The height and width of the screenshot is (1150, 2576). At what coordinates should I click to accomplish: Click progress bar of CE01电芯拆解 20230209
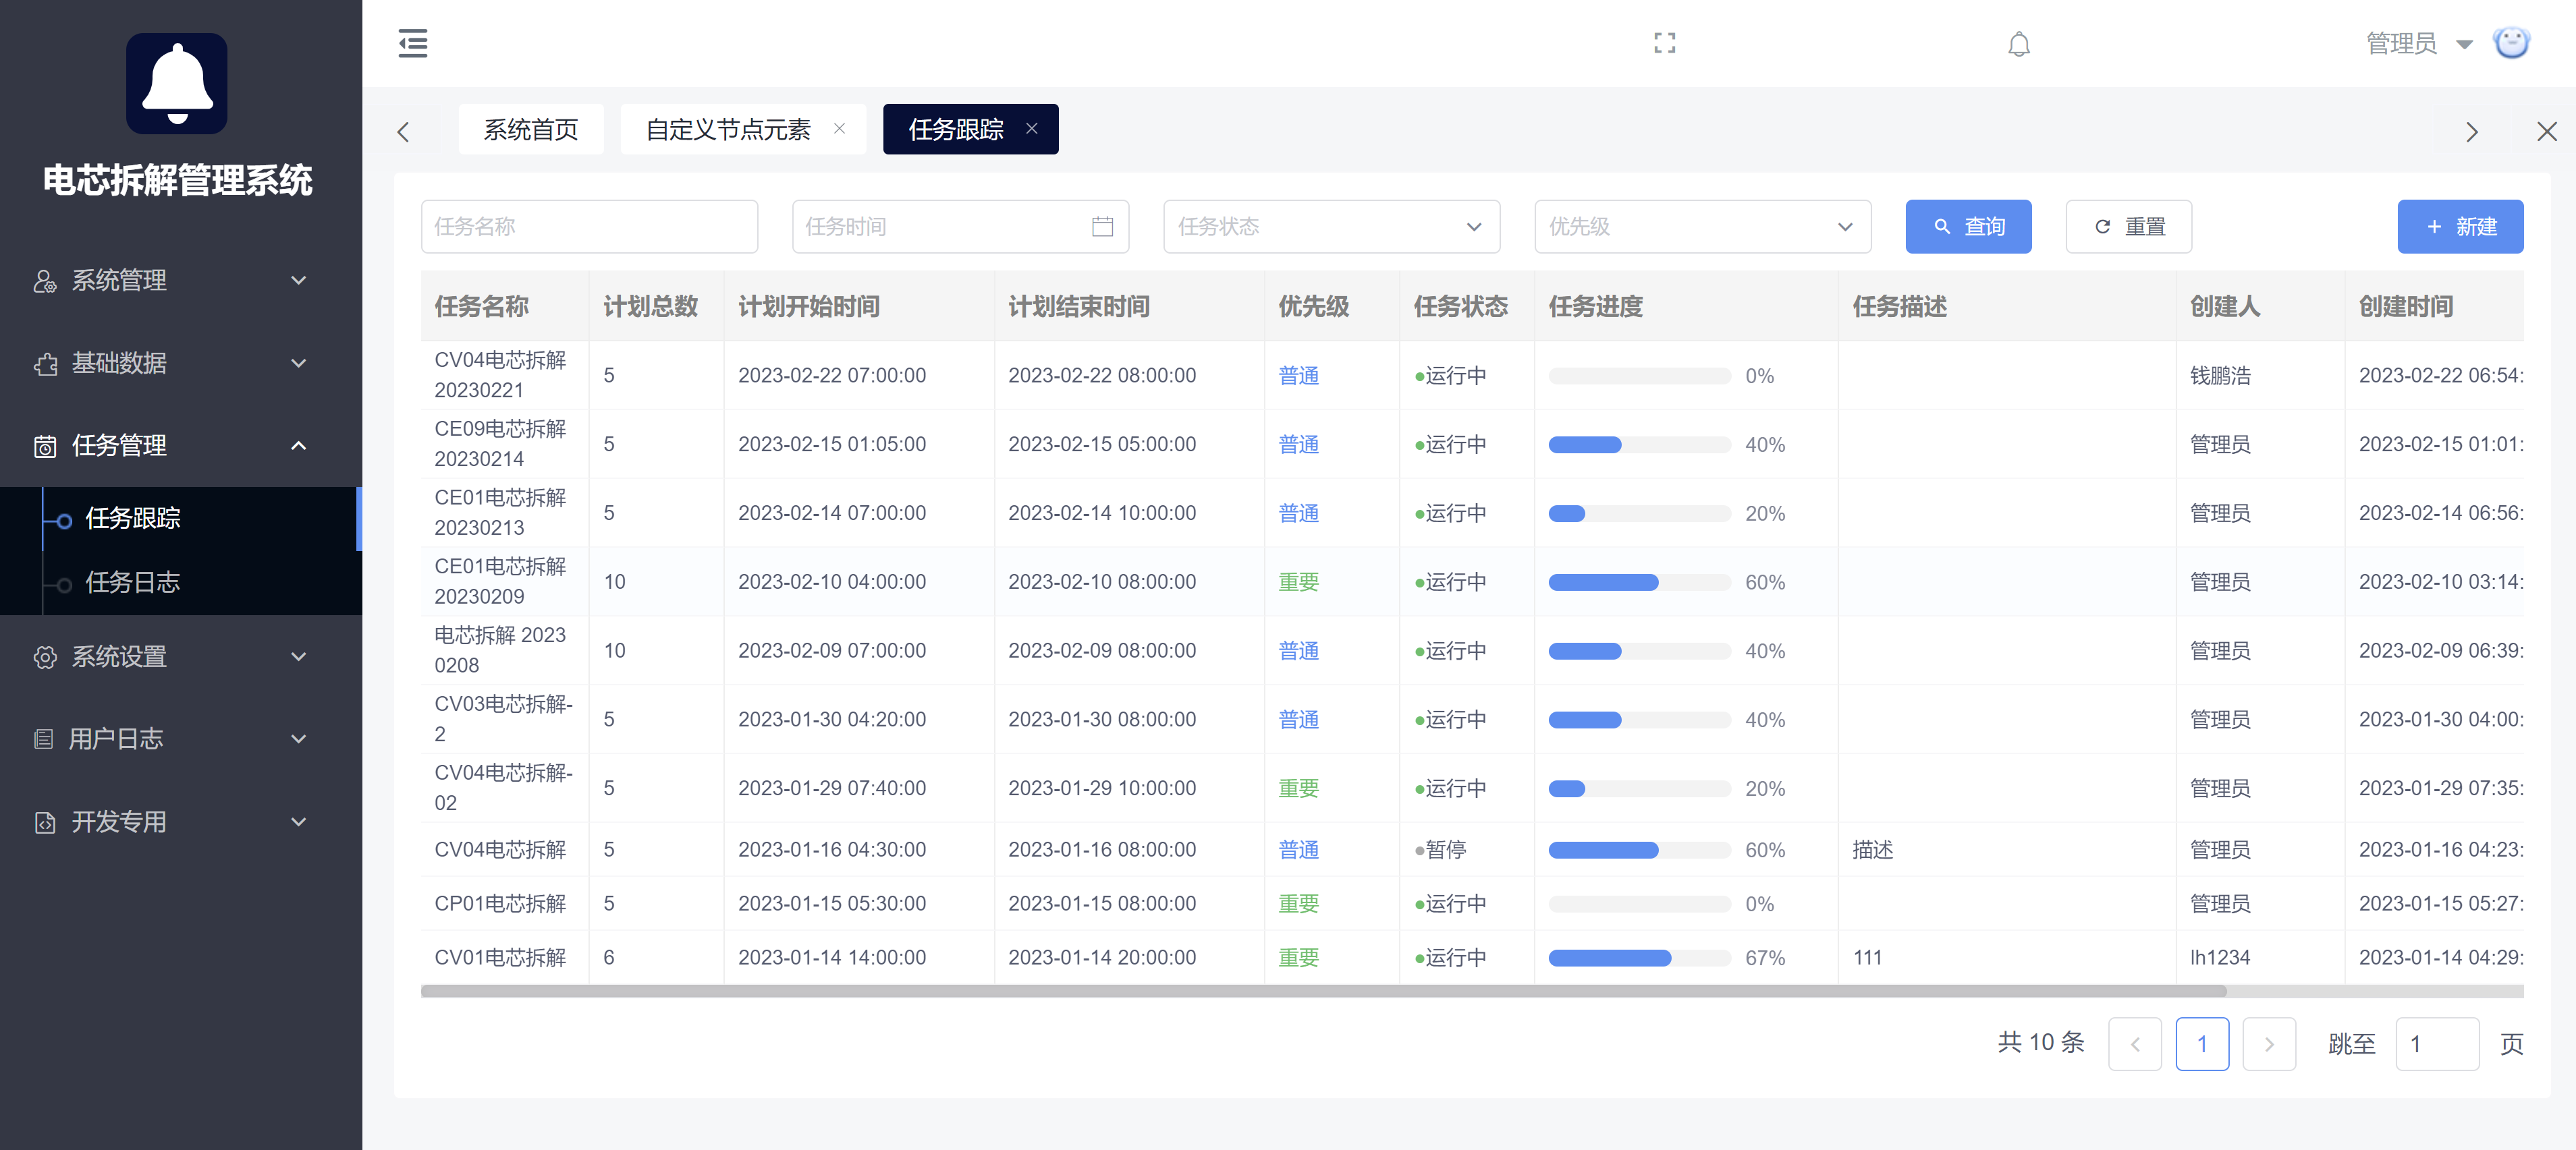click(x=1639, y=583)
